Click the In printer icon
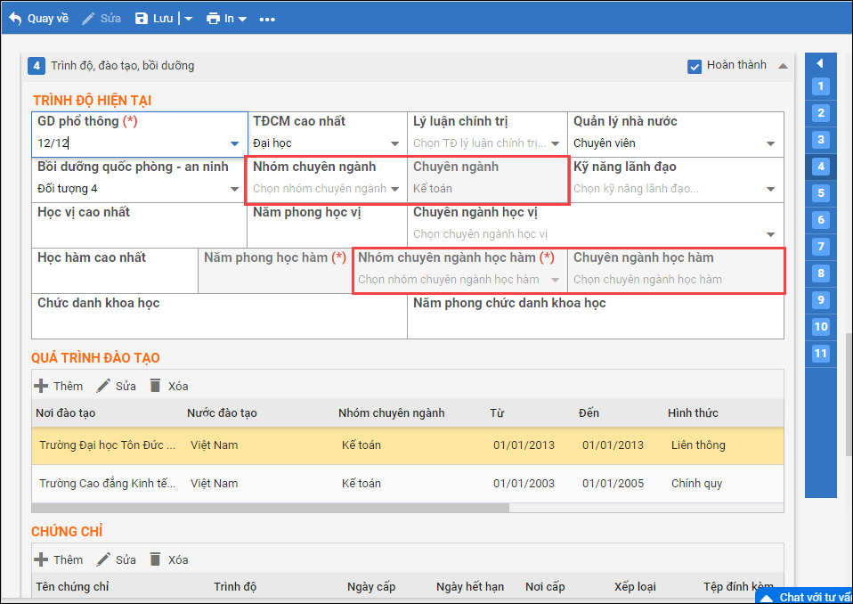 pos(213,19)
